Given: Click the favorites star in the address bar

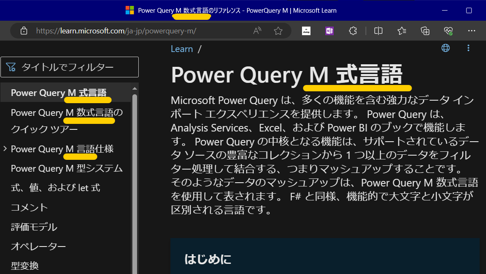Looking at the screenshot, I should click(x=278, y=30).
